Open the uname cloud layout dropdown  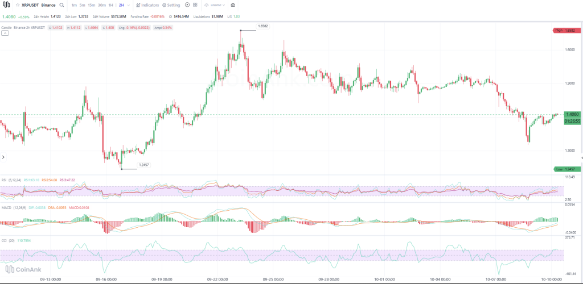[215, 5]
